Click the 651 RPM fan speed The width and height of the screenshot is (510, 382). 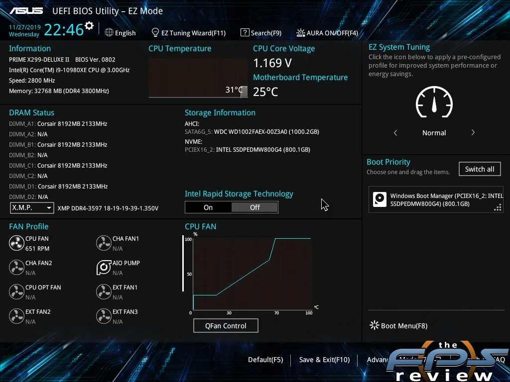[x=37, y=249]
